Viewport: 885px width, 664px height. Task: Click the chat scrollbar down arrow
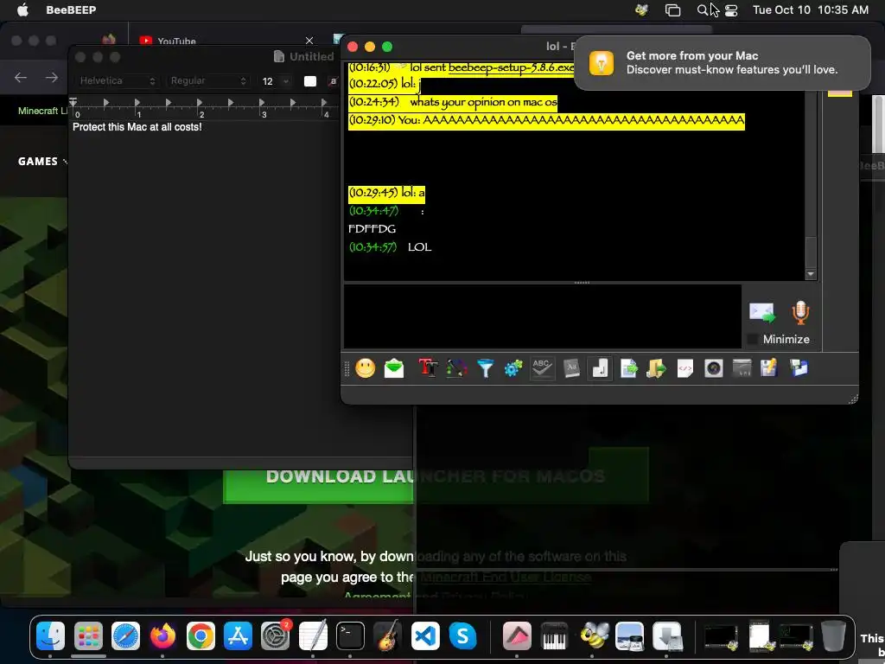coord(811,274)
